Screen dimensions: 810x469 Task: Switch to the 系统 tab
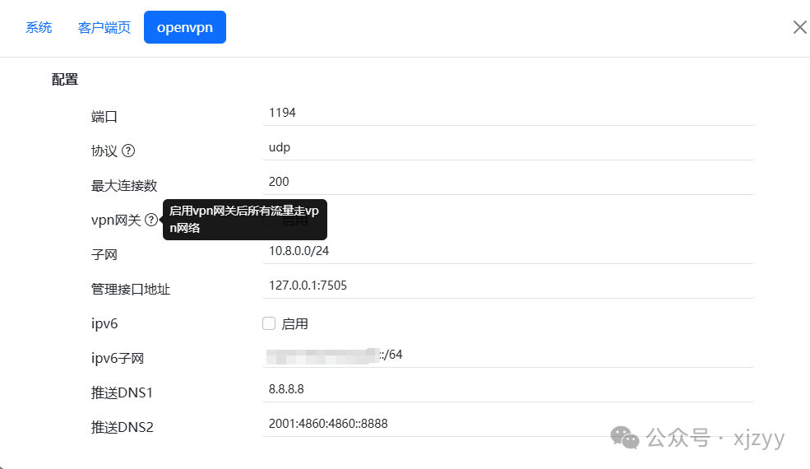[x=39, y=27]
